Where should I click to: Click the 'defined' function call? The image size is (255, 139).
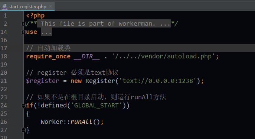(x=54, y=105)
